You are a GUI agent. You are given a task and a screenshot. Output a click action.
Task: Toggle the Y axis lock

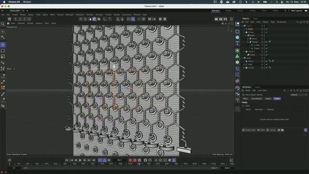pyautogui.click(x=20, y=19)
